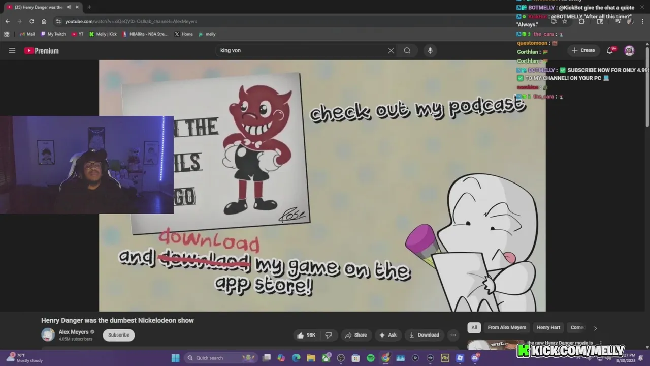Open Spotify from the taskbar
The height and width of the screenshot is (366, 650).
tap(371, 358)
